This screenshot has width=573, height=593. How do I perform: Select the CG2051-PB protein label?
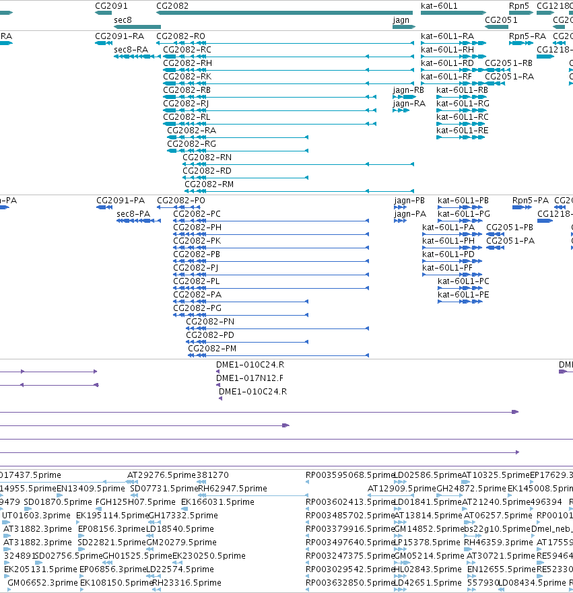pyautogui.click(x=510, y=227)
